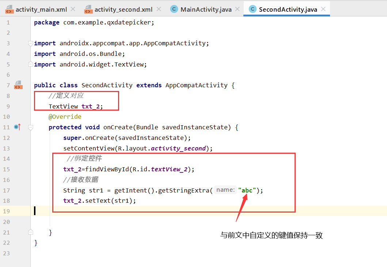Click the XML file icon on activity_main.xml tab

[x=10, y=9]
